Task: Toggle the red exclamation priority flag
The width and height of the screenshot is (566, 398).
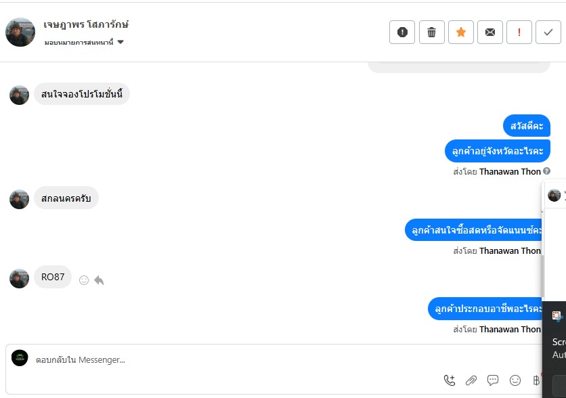Action: [519, 32]
